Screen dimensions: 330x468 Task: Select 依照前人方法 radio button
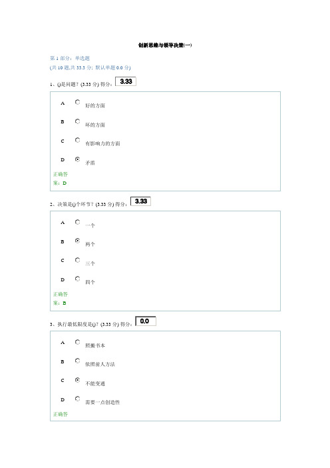[x=77, y=361]
